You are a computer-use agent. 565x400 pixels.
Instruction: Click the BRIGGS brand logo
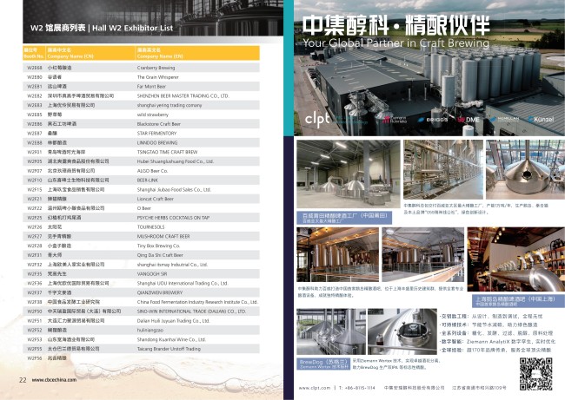433,120
